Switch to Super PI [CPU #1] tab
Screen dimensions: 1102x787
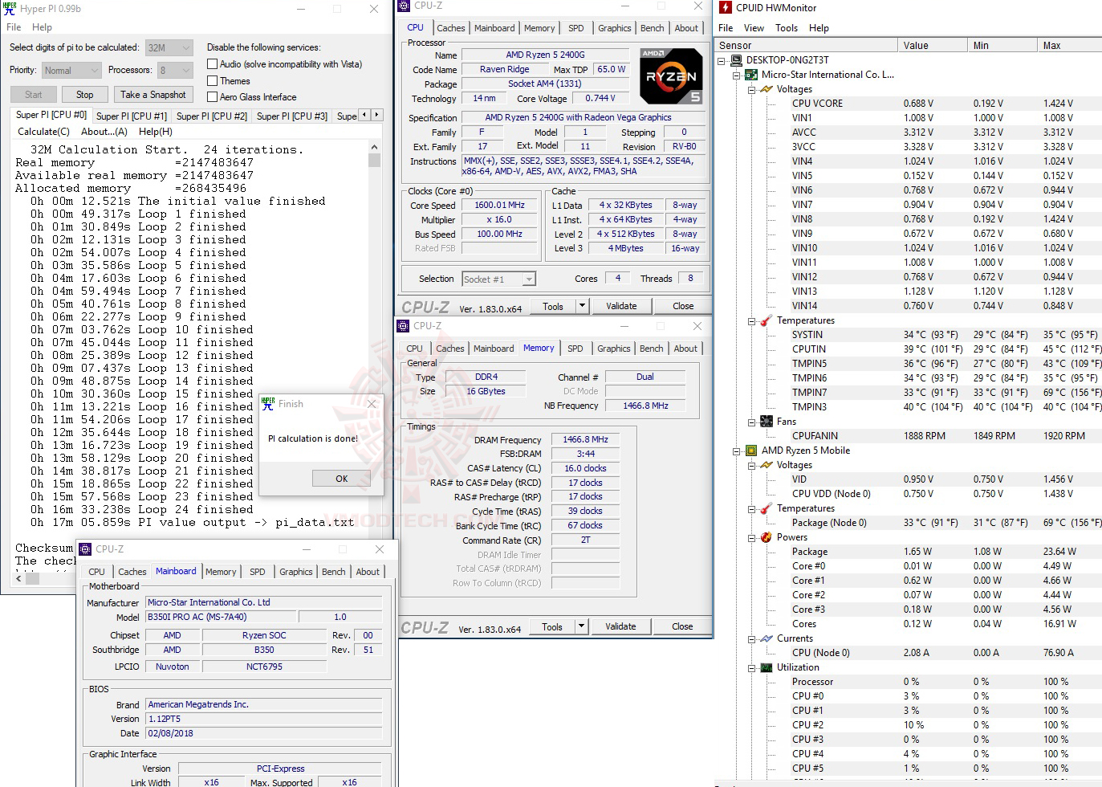click(132, 116)
